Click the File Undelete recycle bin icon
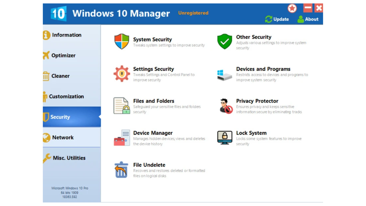This screenshot has width=366, height=206. (121, 170)
